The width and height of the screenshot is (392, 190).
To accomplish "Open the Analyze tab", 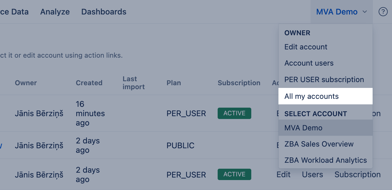I will 55,12.
